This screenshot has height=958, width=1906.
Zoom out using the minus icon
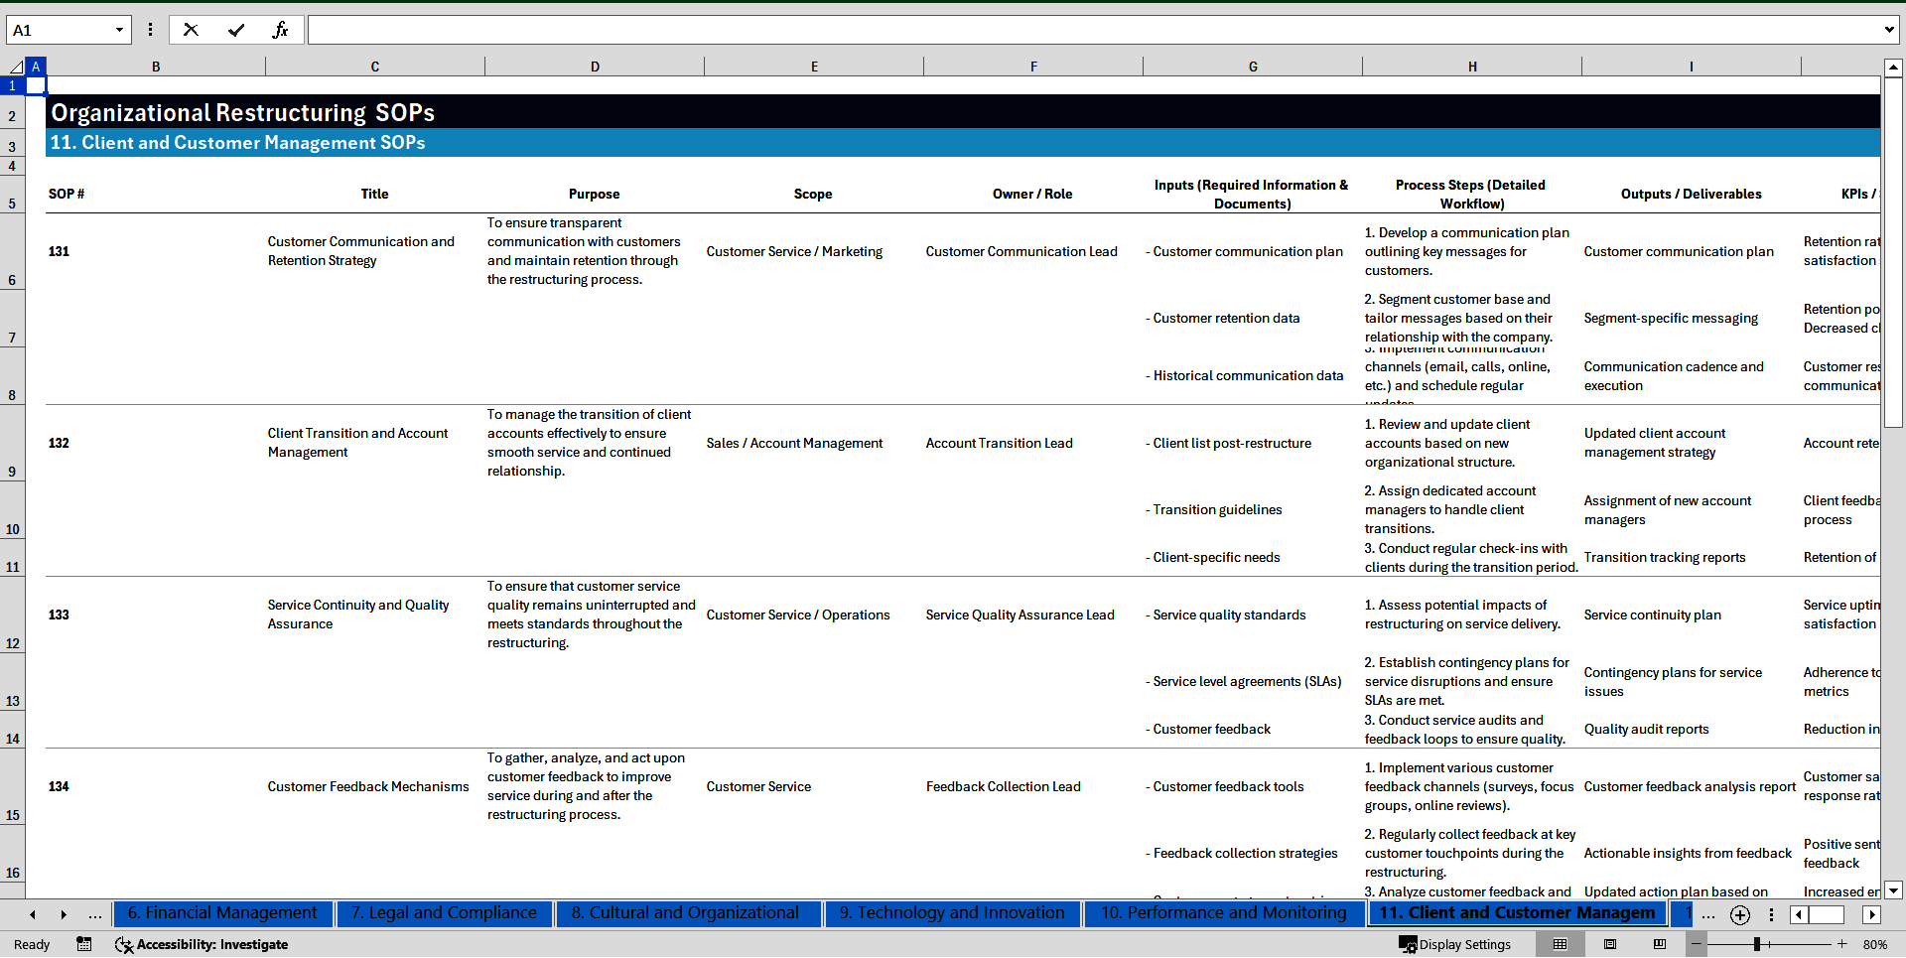click(1697, 944)
